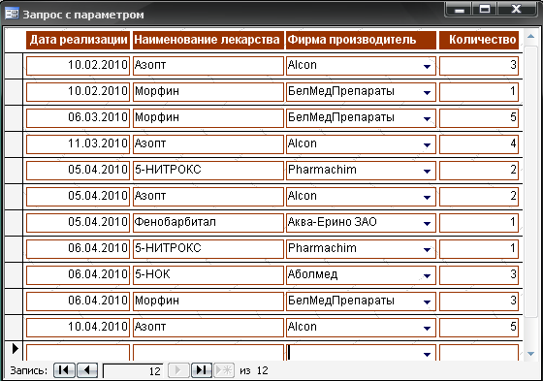This screenshot has height=381, width=543.
Task: Open the Alcon dropdown in the 10.04.2010 row
Action: click(x=427, y=328)
